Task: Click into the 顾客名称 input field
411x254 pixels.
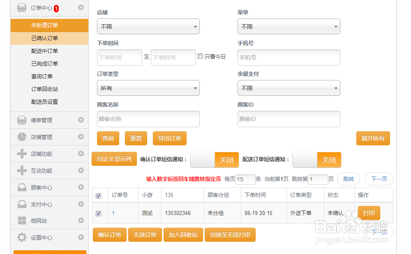Action: tap(148, 119)
